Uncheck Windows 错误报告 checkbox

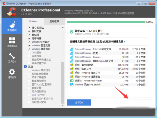tap(29, 49)
